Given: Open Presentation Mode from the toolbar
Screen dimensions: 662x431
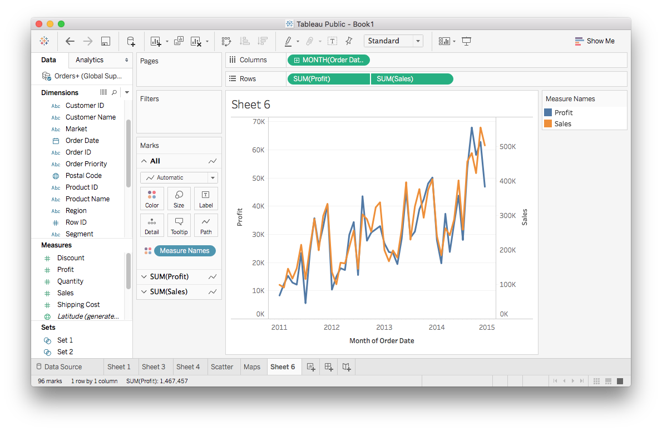Looking at the screenshot, I should tap(466, 41).
